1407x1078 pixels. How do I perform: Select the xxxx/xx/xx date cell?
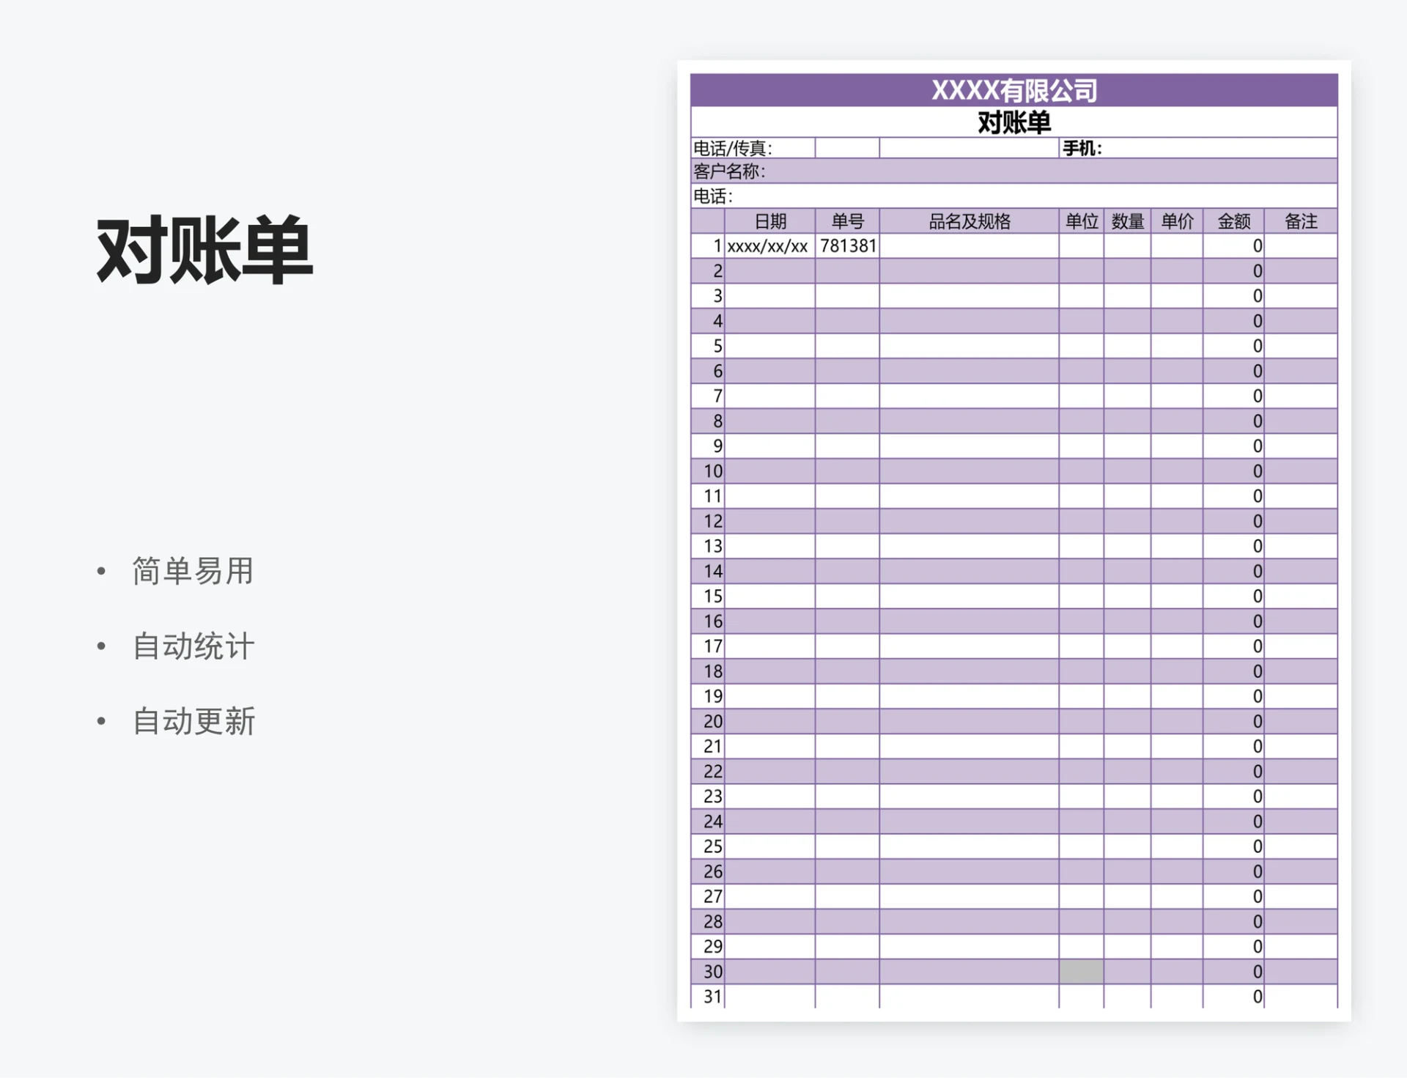[x=767, y=245]
